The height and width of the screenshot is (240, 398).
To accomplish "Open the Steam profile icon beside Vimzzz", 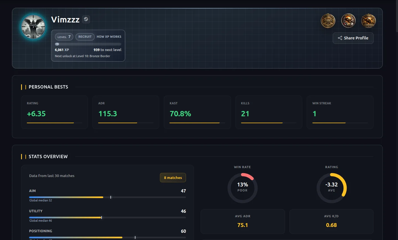I will (86, 19).
